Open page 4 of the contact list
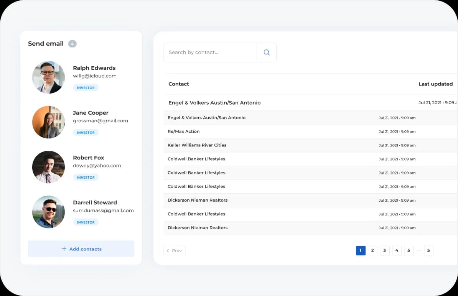Screen dimensions: 458x296 397,251
